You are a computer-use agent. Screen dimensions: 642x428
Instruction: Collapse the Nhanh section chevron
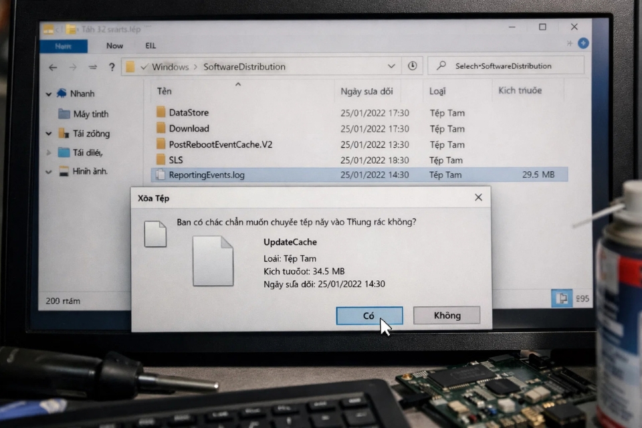click(48, 94)
